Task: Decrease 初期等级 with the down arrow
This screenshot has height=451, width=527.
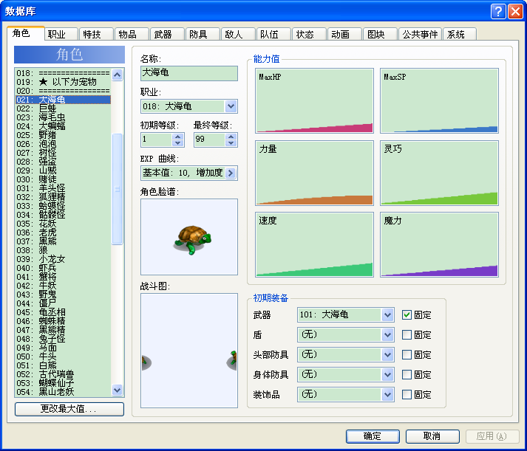Action: [178, 142]
